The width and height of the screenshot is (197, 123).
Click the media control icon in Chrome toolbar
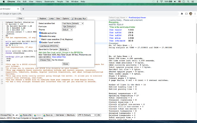coord(186,14)
